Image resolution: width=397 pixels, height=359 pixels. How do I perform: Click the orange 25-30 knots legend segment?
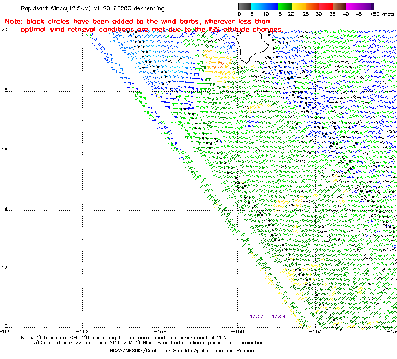pyautogui.click(x=312, y=6)
